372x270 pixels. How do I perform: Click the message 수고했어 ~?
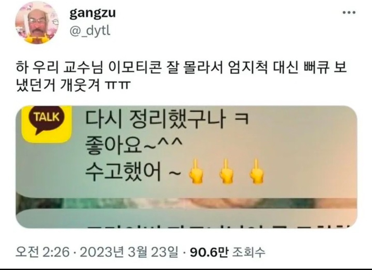[x=133, y=172]
